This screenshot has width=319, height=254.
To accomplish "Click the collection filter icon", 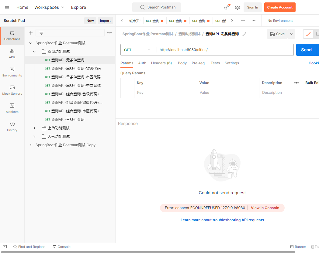I will 41,33.
